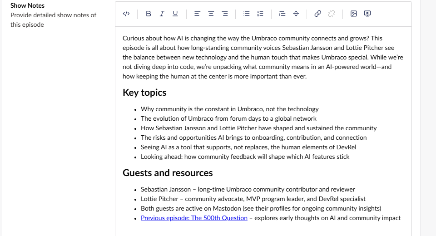Align text to the left
436x236 pixels.
pyautogui.click(x=197, y=14)
